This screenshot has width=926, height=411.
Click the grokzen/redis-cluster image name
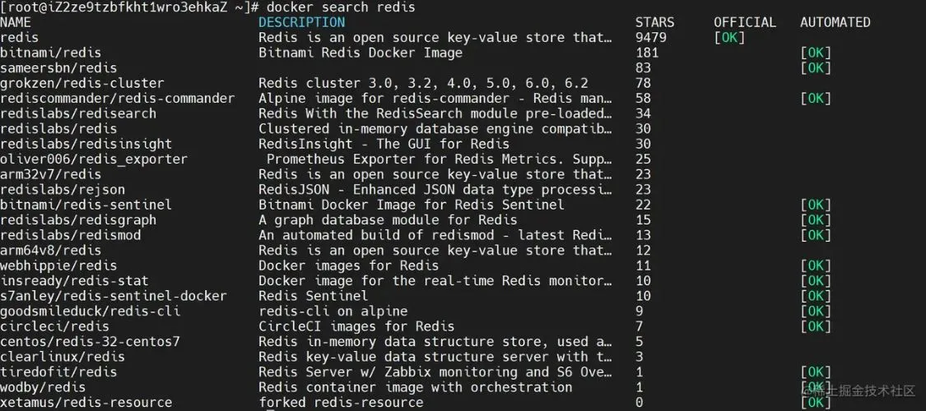pos(81,83)
